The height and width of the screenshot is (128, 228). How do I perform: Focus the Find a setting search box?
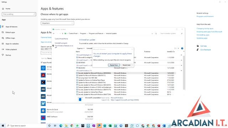tap(19, 14)
